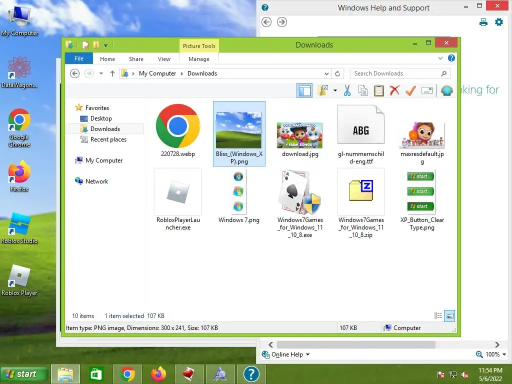Click the globe shell icon in toolbar
Screen dimensions: 512x384
tap(446, 90)
